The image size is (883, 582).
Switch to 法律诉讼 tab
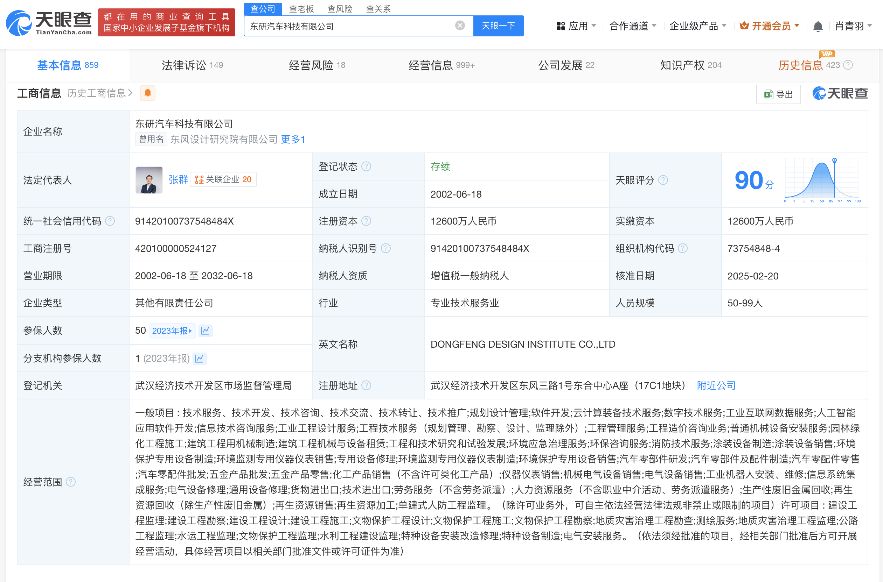click(192, 65)
